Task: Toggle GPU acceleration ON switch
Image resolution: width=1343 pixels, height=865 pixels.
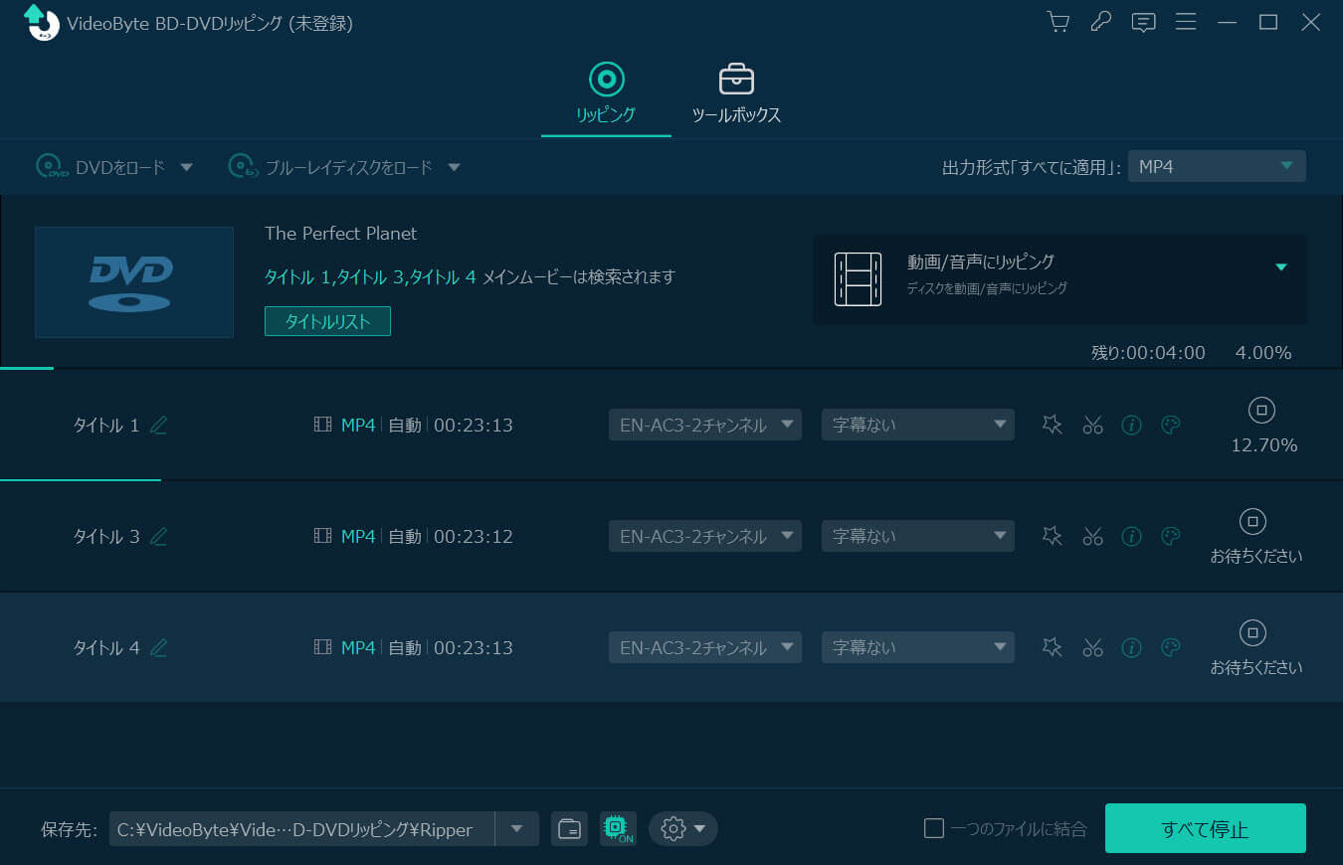Action: point(617,828)
